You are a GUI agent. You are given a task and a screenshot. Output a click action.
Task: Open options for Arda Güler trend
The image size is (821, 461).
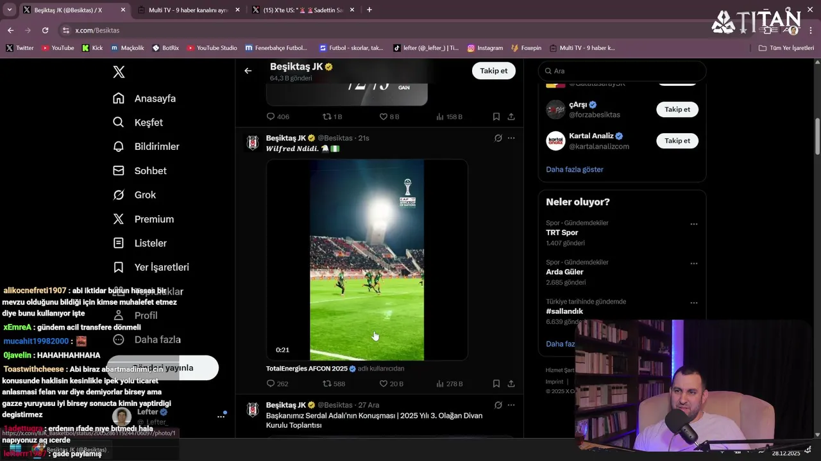click(x=694, y=264)
